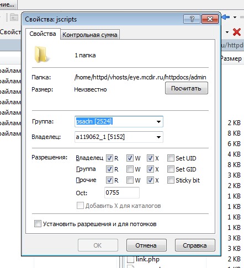
Task: Click the OK button
Action: point(98,245)
